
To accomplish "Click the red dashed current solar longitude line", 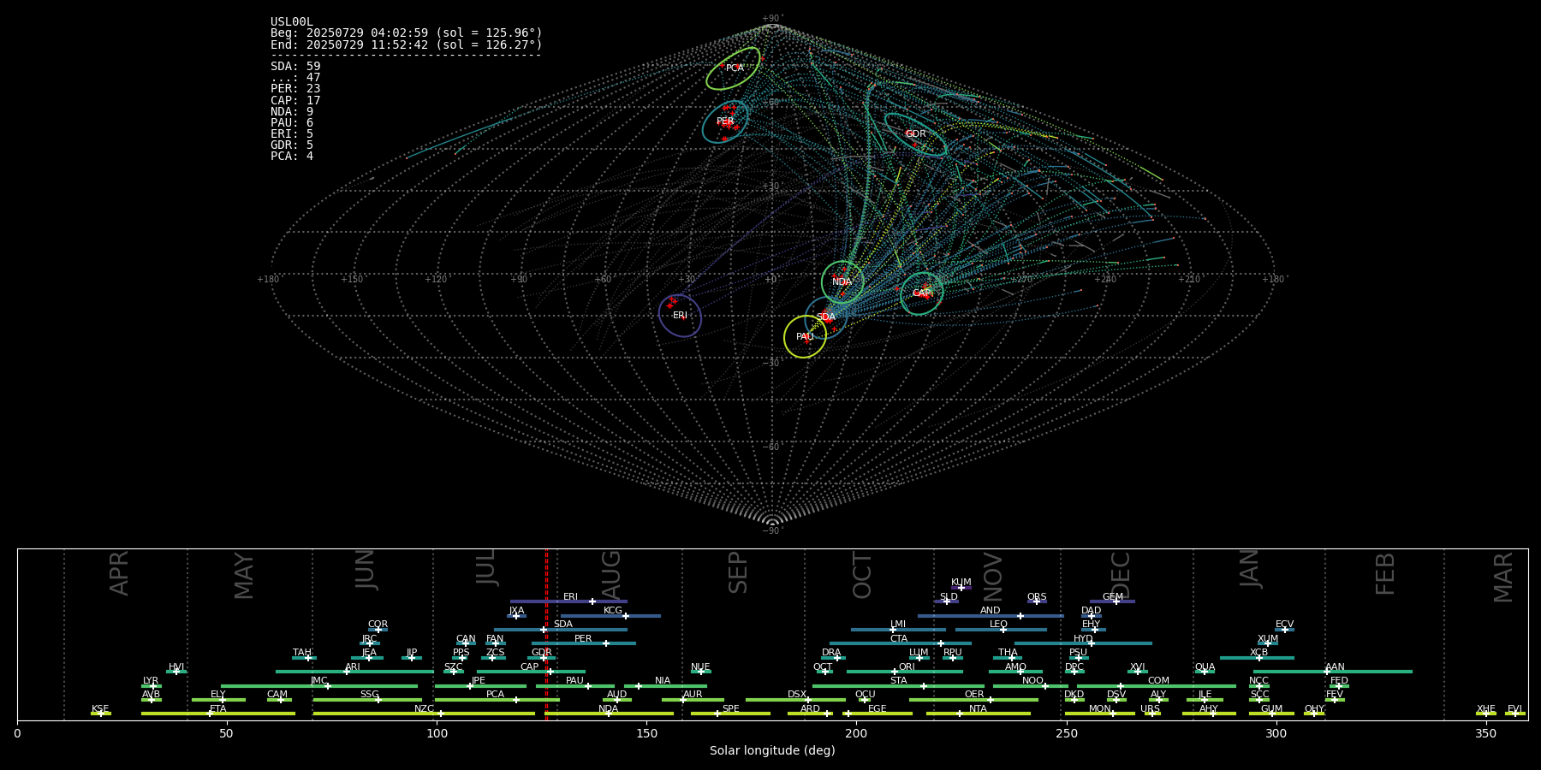I will click(x=546, y=634).
